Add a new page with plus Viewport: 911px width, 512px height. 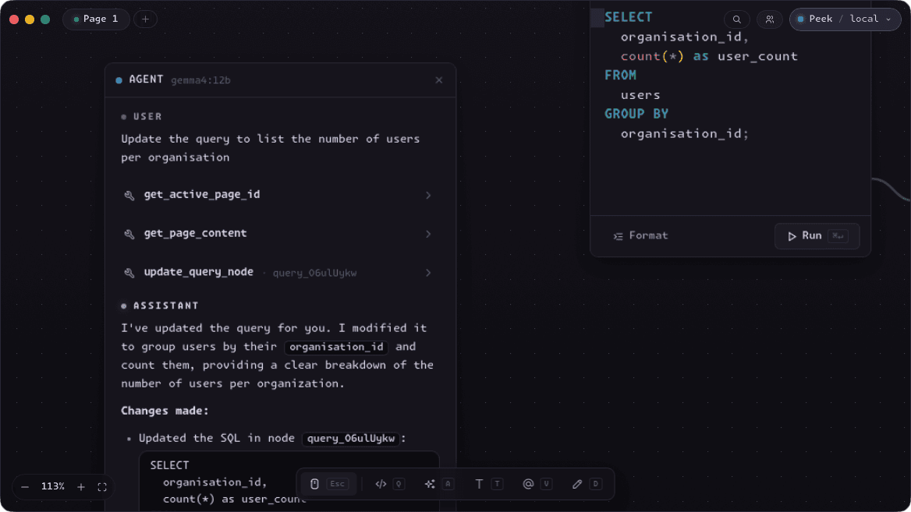[x=145, y=19]
